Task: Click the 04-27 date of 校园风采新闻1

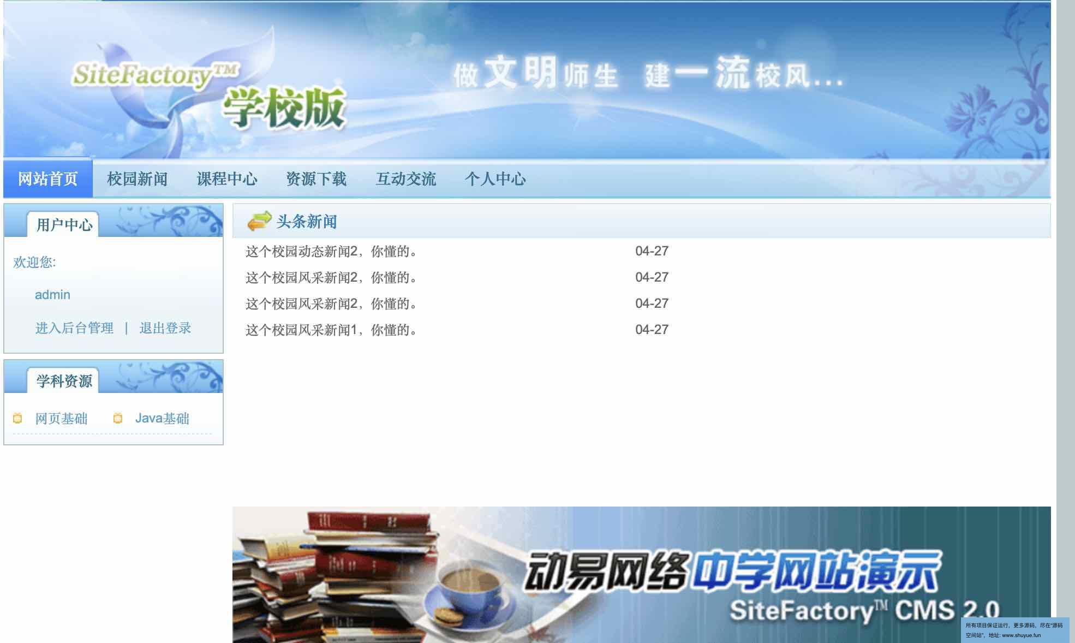Action: (x=652, y=330)
